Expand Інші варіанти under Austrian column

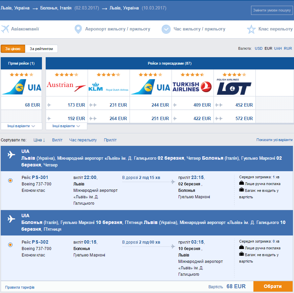point(66,126)
